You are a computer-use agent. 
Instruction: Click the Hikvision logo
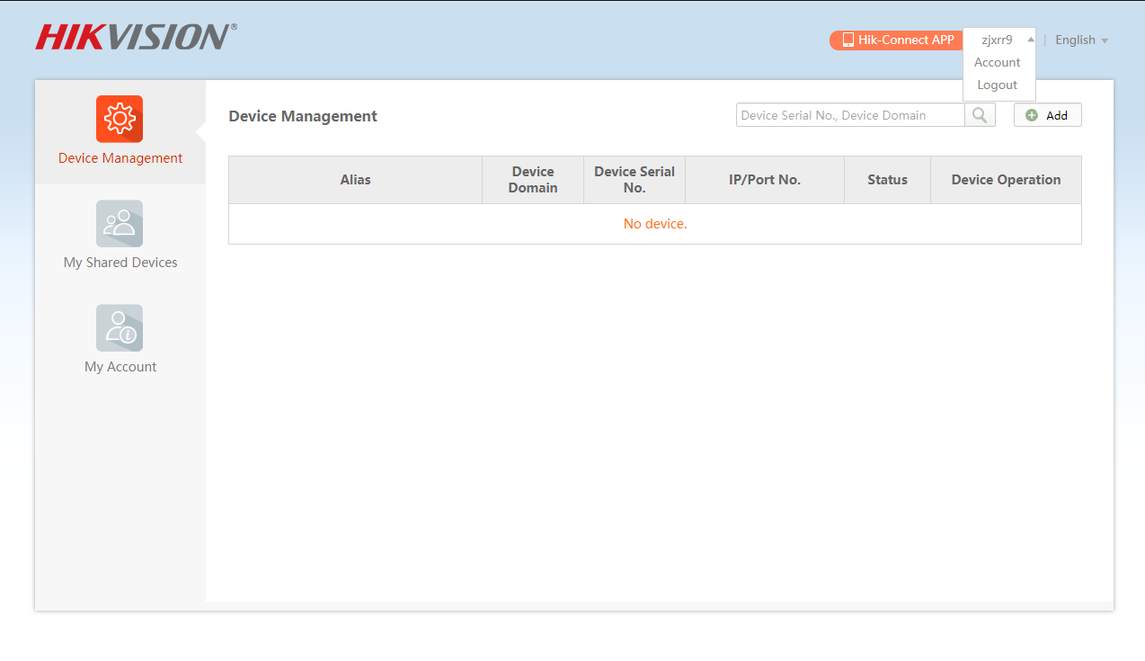(x=136, y=37)
